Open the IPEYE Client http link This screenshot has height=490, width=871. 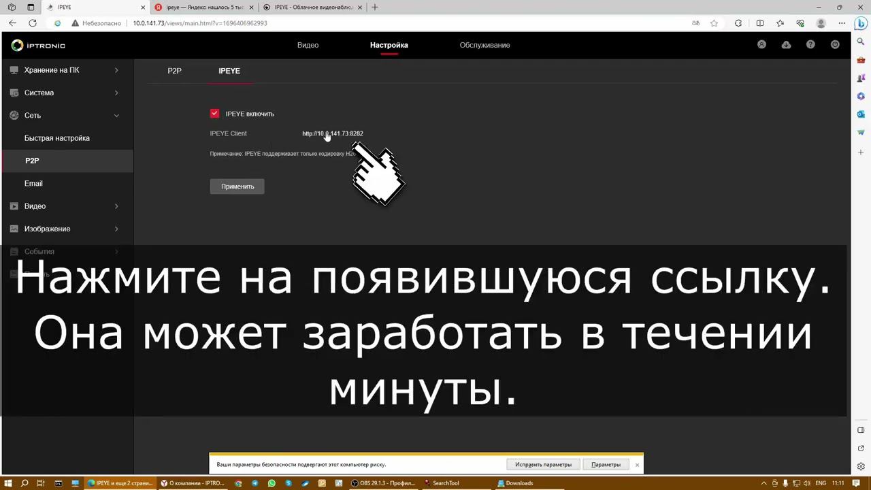coord(333,134)
